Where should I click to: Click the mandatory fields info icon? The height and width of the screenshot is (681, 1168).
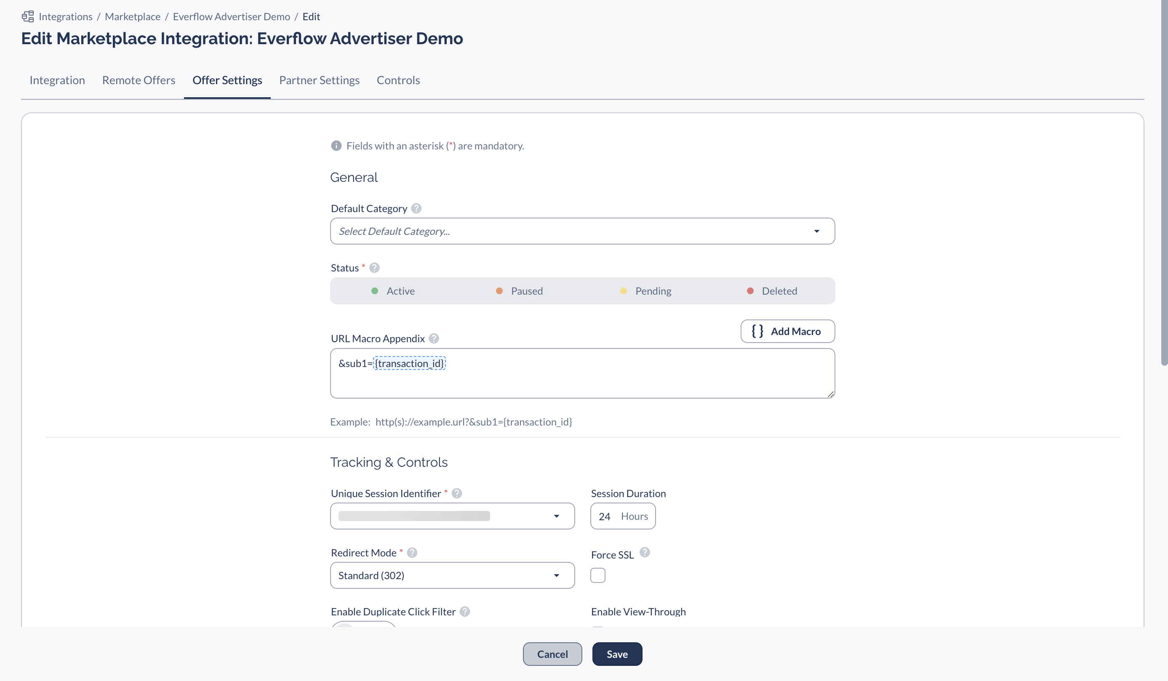tap(336, 146)
